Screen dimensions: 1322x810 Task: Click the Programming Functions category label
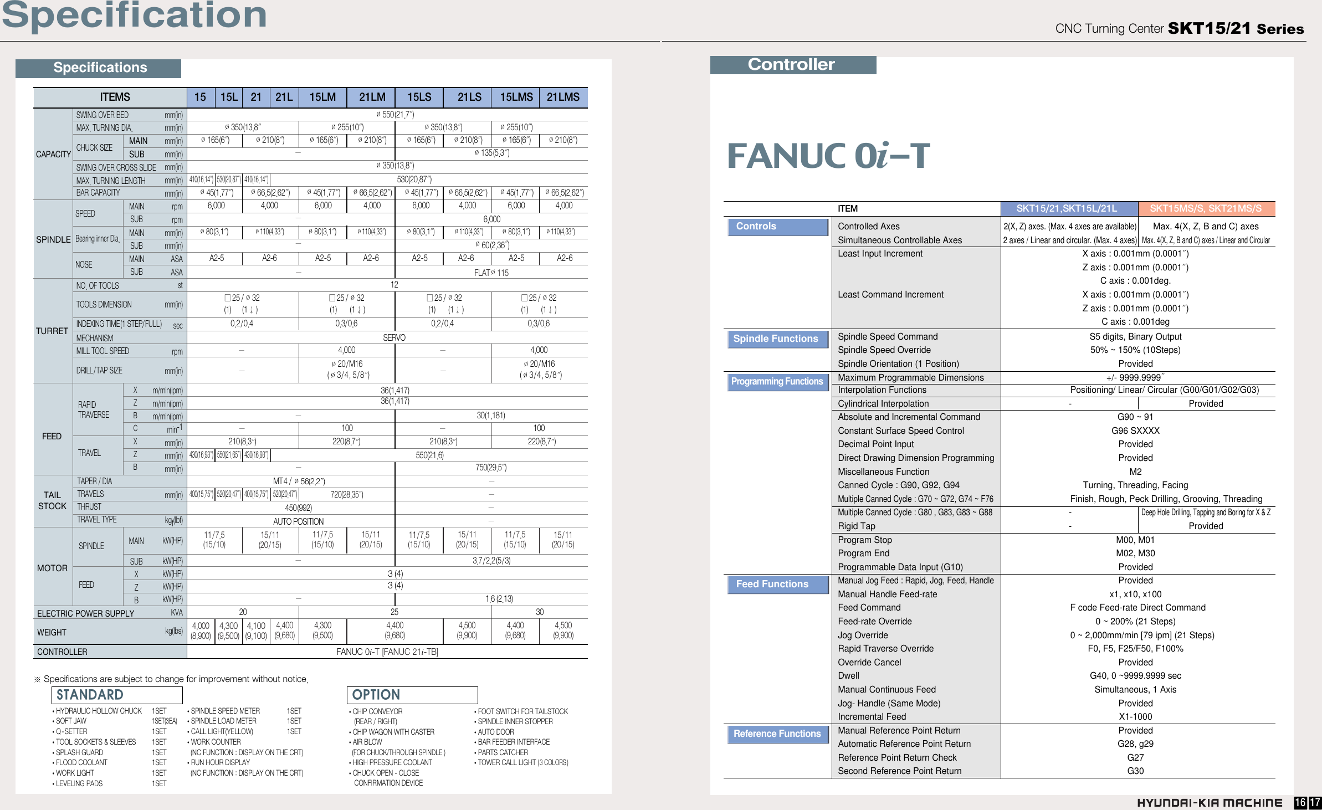(777, 382)
